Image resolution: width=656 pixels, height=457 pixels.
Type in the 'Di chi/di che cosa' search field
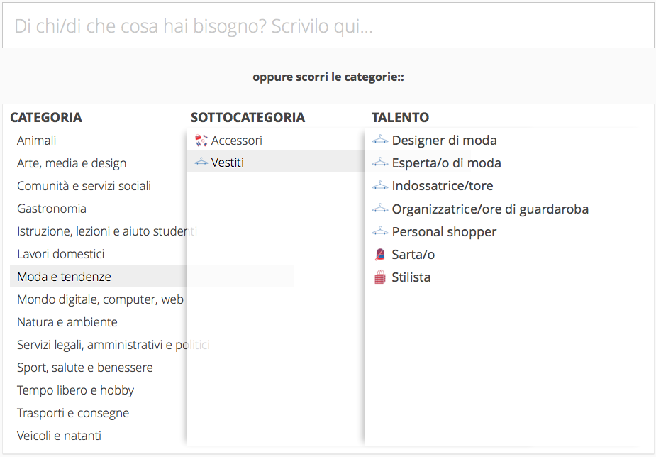[x=328, y=26]
